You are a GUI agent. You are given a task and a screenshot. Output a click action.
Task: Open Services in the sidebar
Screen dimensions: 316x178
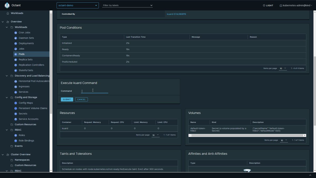click(23, 92)
